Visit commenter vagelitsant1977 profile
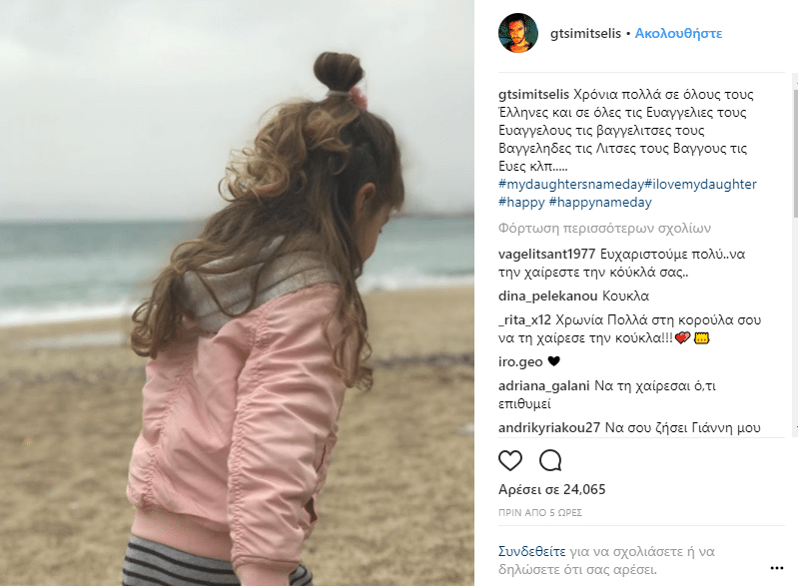Screen dimensions: 798x586 (x=546, y=255)
